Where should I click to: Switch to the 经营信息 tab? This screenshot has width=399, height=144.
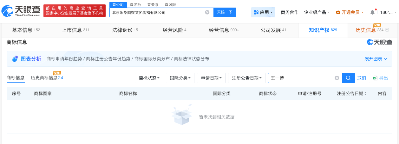pos(224,30)
